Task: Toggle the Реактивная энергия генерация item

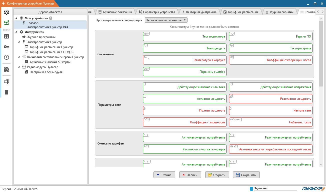Action: [185, 149]
